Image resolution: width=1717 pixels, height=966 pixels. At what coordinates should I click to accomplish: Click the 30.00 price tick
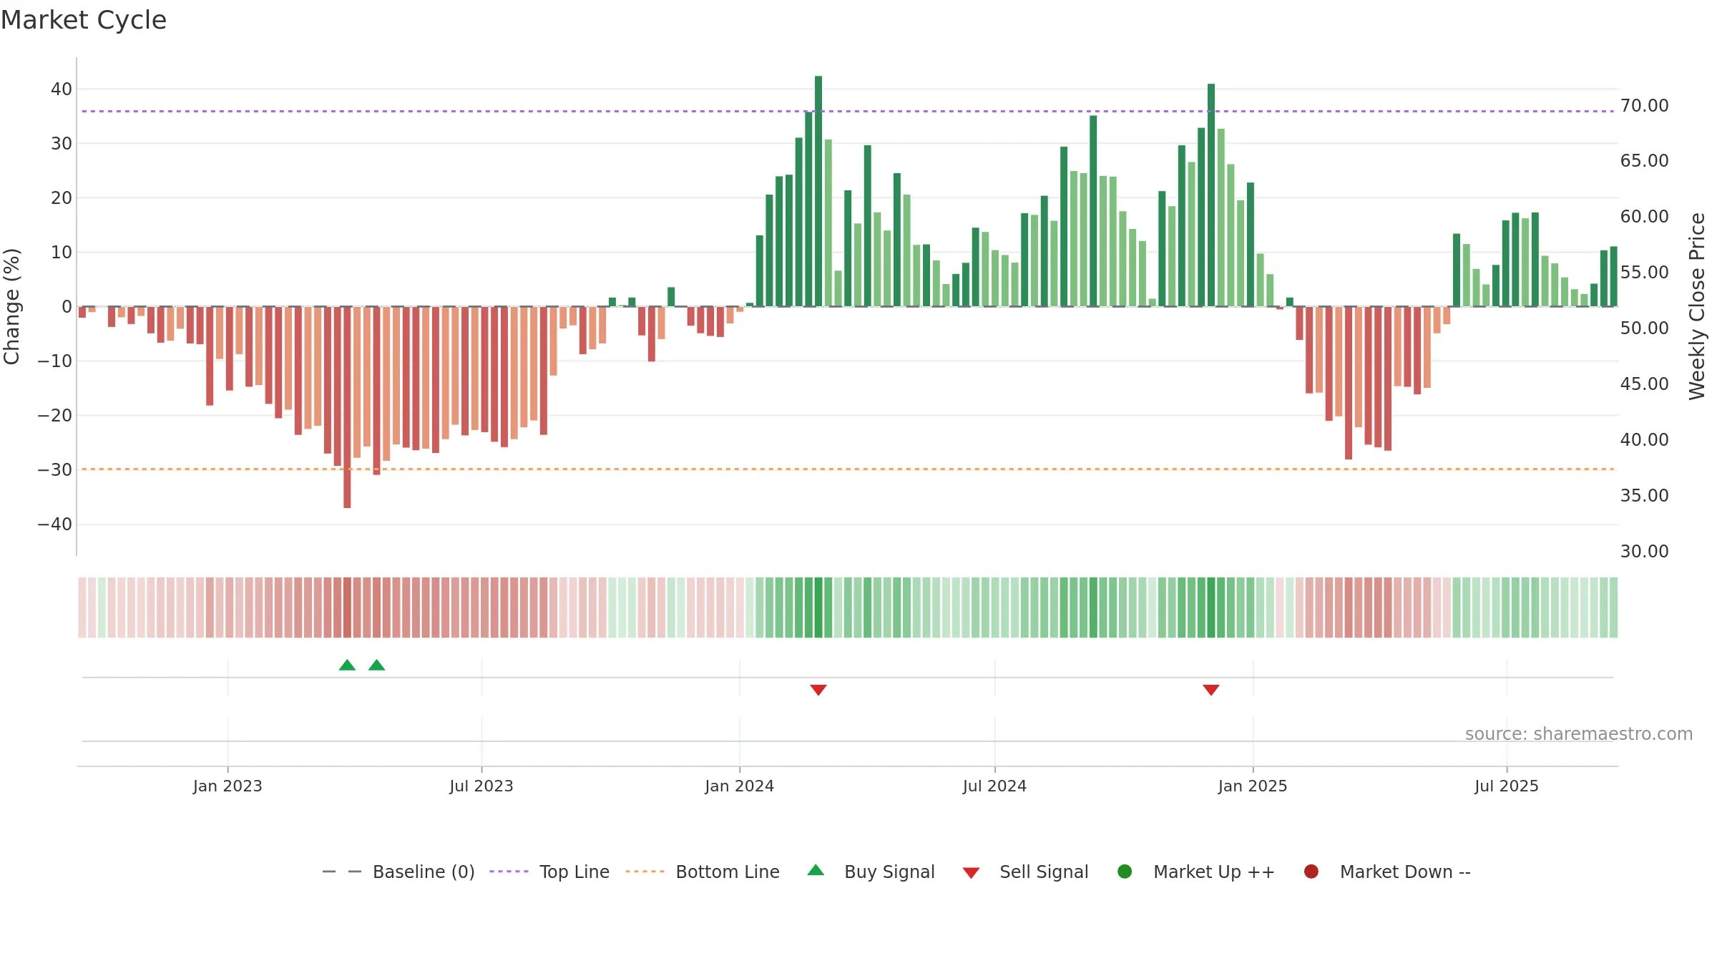(1645, 552)
